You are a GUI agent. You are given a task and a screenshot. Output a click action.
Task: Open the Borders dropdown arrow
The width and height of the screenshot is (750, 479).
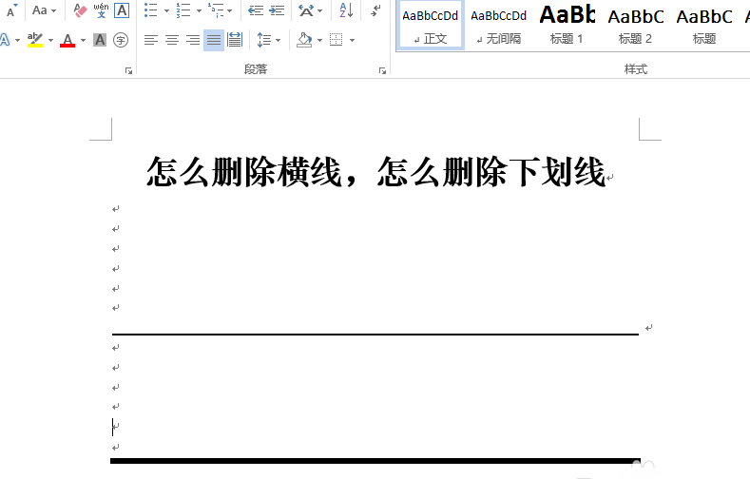(x=352, y=40)
